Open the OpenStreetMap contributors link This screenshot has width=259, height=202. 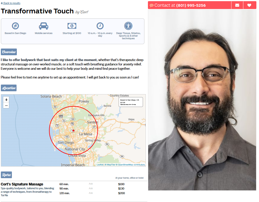click(x=131, y=165)
